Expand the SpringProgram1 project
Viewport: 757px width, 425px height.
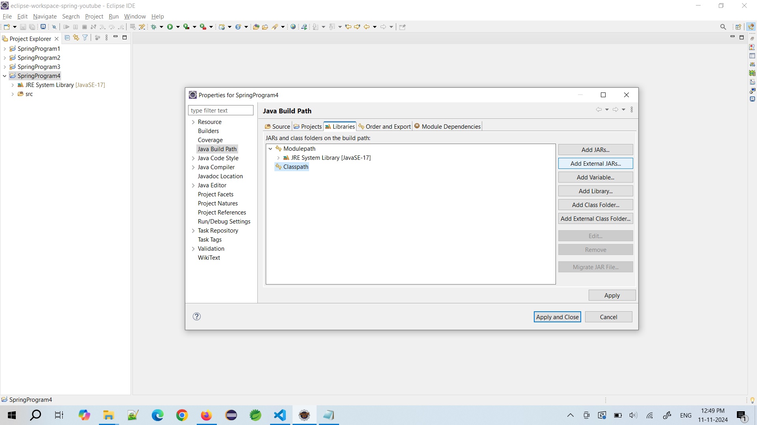click(5, 49)
